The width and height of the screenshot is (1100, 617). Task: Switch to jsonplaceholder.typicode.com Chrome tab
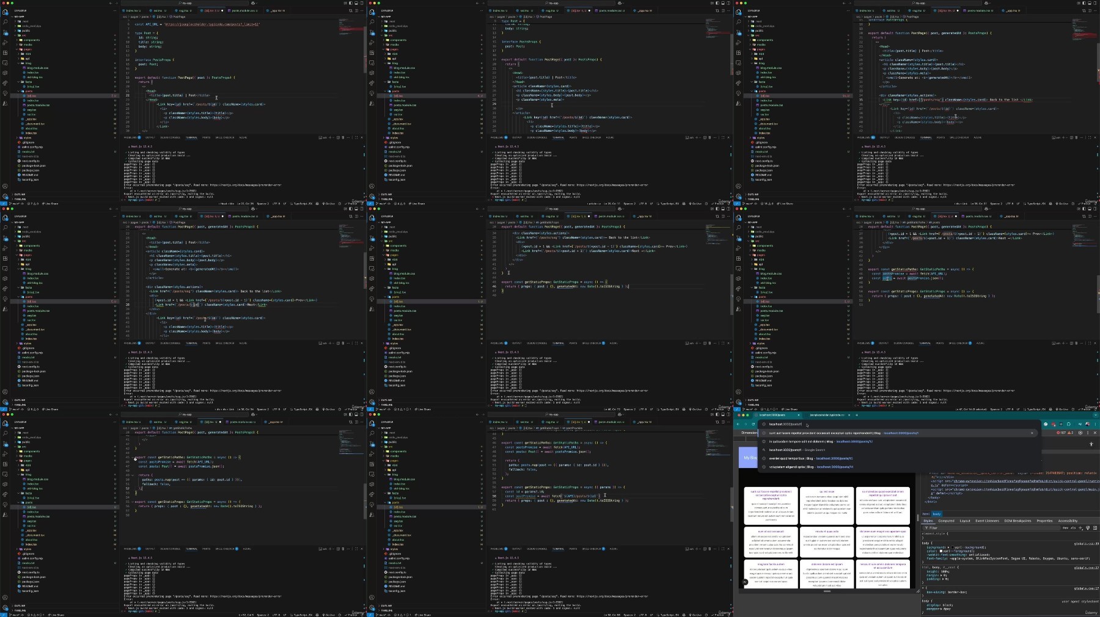pos(827,415)
